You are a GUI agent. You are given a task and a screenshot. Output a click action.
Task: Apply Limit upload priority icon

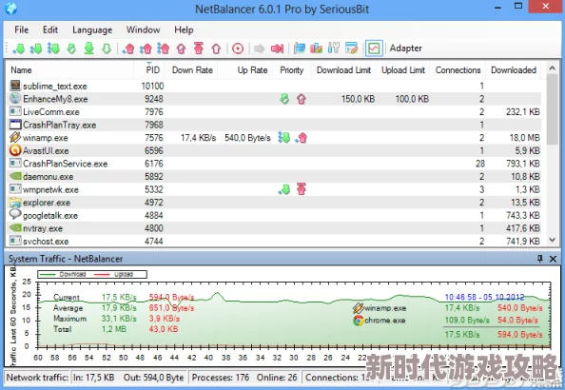[182, 49]
